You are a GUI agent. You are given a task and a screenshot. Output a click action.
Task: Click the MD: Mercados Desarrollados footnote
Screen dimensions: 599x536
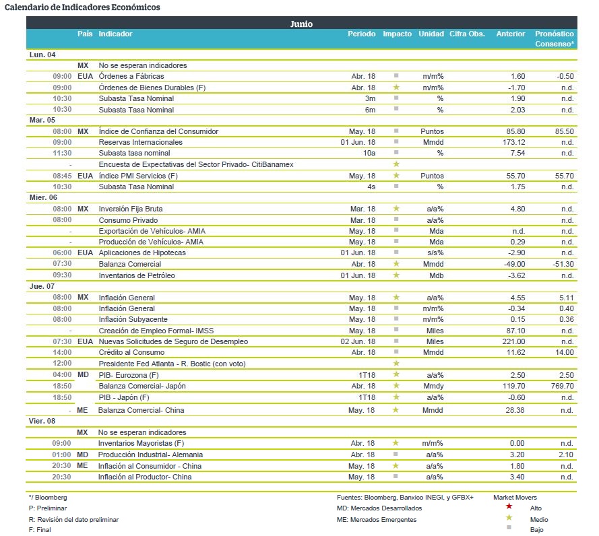coord(379,508)
